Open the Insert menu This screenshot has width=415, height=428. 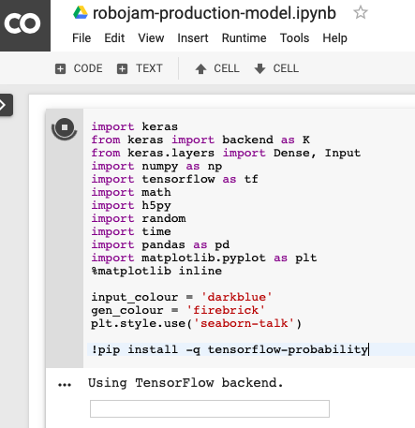pyautogui.click(x=193, y=38)
